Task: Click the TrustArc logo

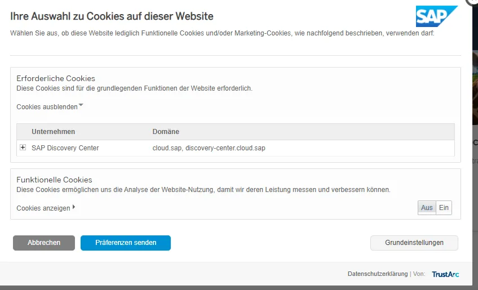Action: pyautogui.click(x=445, y=274)
